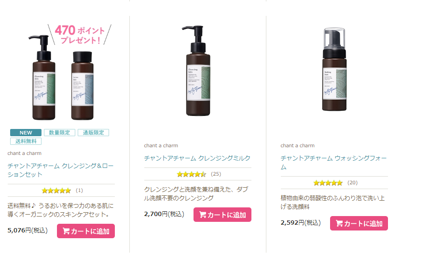This screenshot has width=429, height=256.
Task: Open チャントアチャーム クレンジングミルク product link
Action: click(197, 158)
